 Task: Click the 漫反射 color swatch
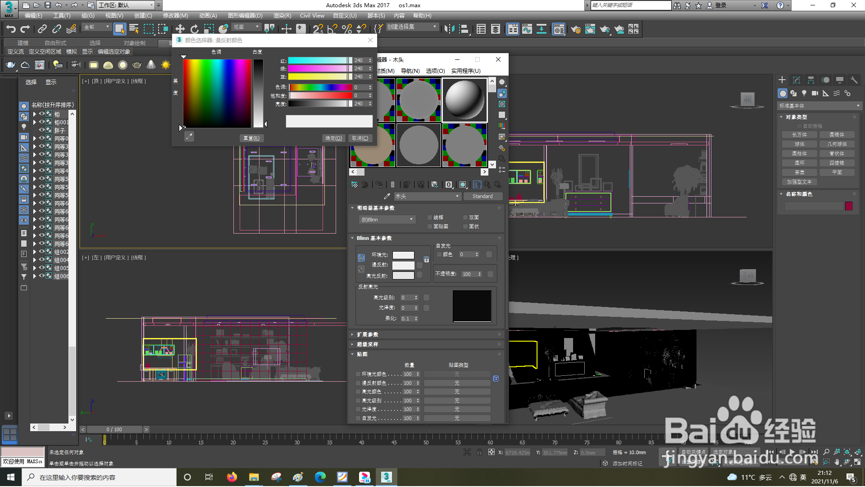403,265
